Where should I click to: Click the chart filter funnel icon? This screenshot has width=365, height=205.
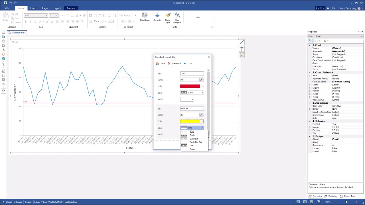242,49
